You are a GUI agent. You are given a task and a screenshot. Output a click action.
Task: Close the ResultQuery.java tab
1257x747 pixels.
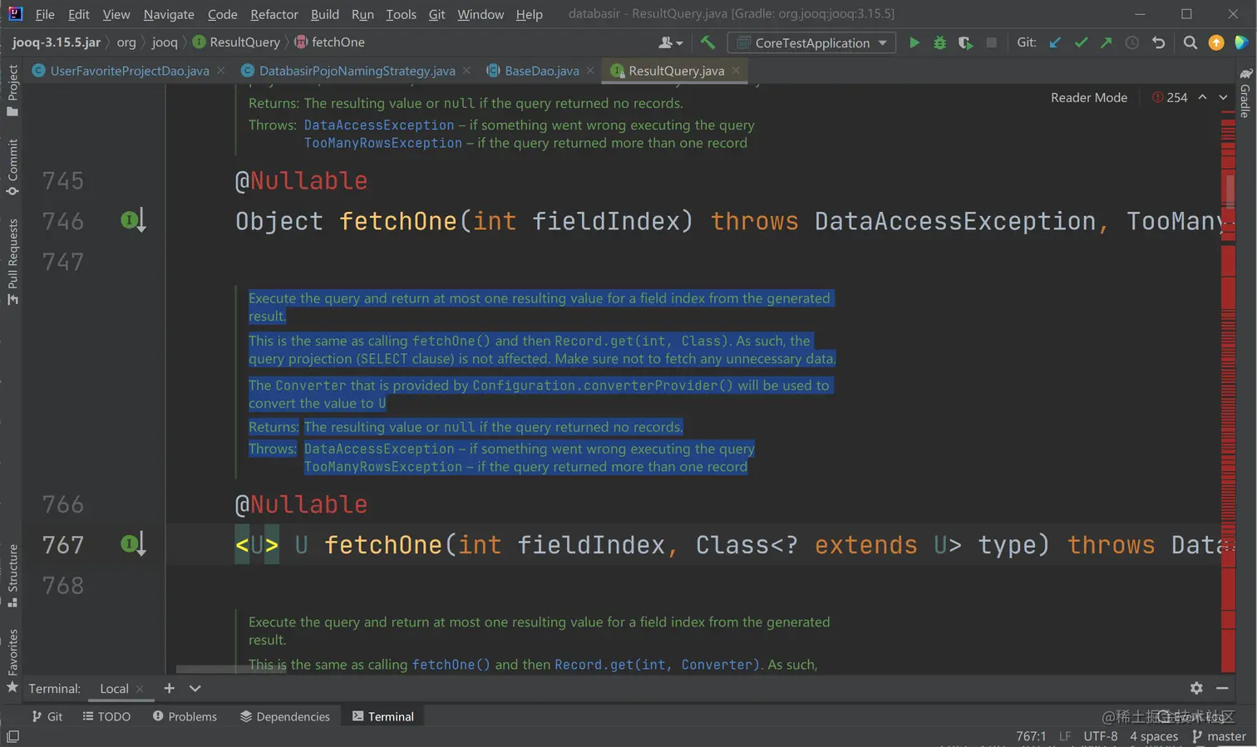tap(736, 71)
